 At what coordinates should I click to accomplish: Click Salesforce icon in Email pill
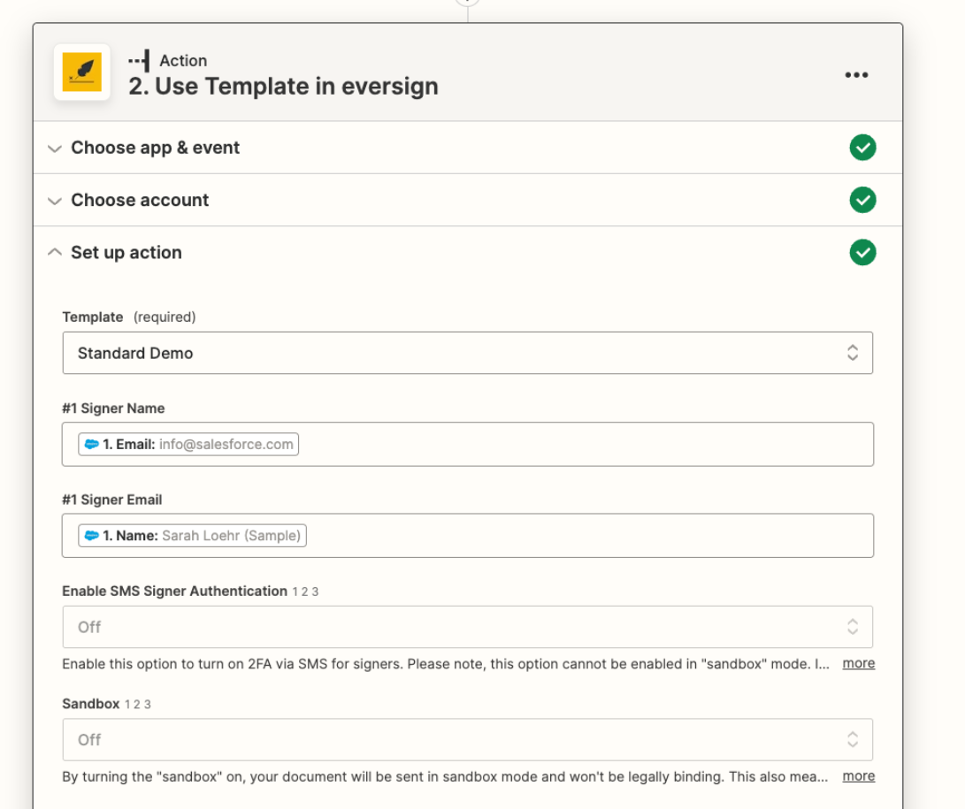click(92, 444)
